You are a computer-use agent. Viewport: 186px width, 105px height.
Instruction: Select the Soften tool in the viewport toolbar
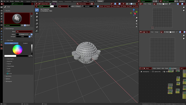point(37,14)
